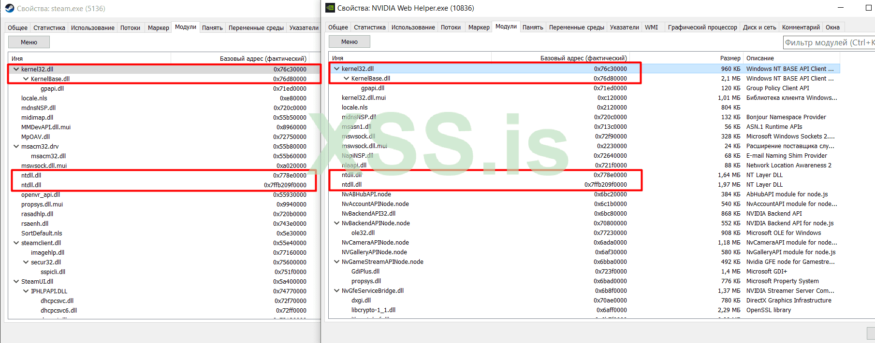Open Указатели tab in steam.exe window
The height and width of the screenshot is (343, 875).
pyautogui.click(x=304, y=27)
